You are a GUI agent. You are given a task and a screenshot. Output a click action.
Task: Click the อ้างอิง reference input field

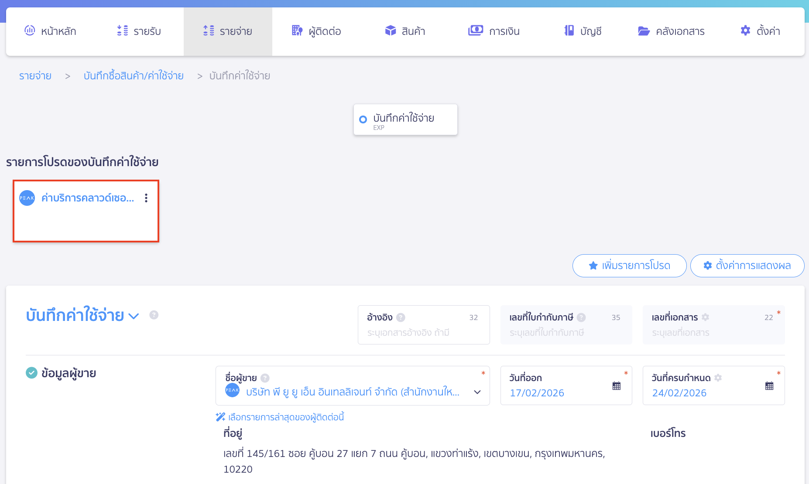click(x=423, y=333)
